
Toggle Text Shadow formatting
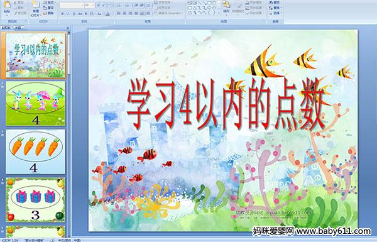click(x=86, y=14)
